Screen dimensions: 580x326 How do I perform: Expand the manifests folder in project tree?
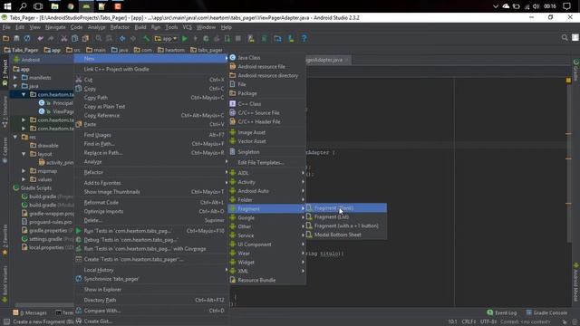point(15,78)
